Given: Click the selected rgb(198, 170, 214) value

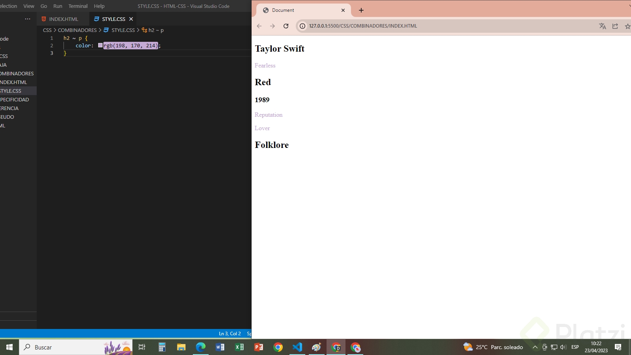Looking at the screenshot, I should tap(131, 45).
